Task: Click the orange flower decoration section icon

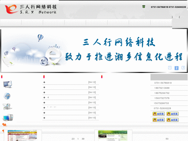Action: [x=5, y=125]
